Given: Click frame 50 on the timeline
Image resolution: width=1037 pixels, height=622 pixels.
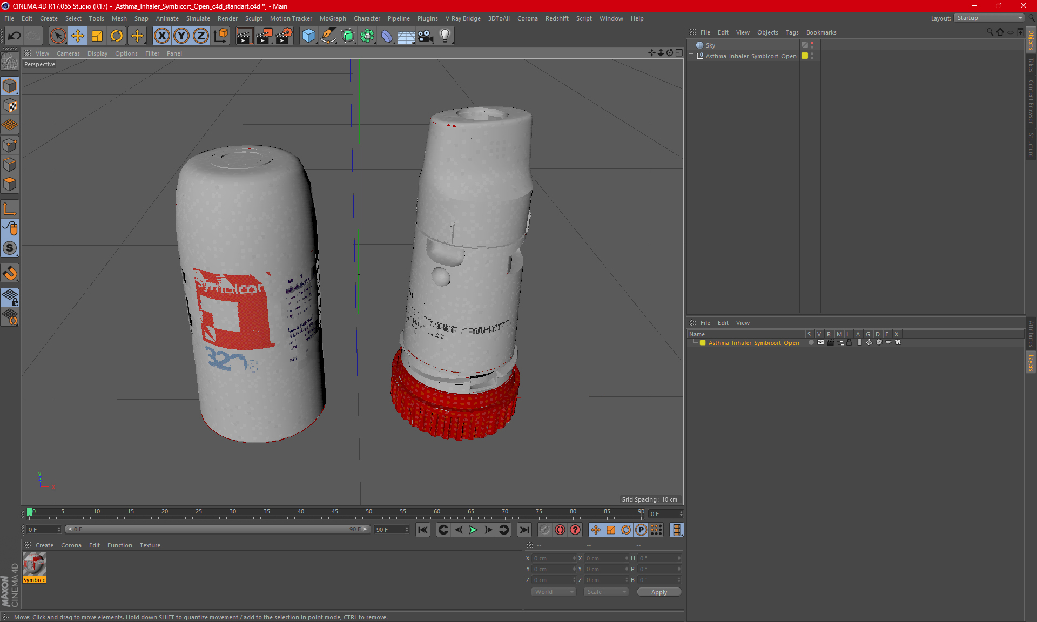Looking at the screenshot, I should tap(369, 513).
